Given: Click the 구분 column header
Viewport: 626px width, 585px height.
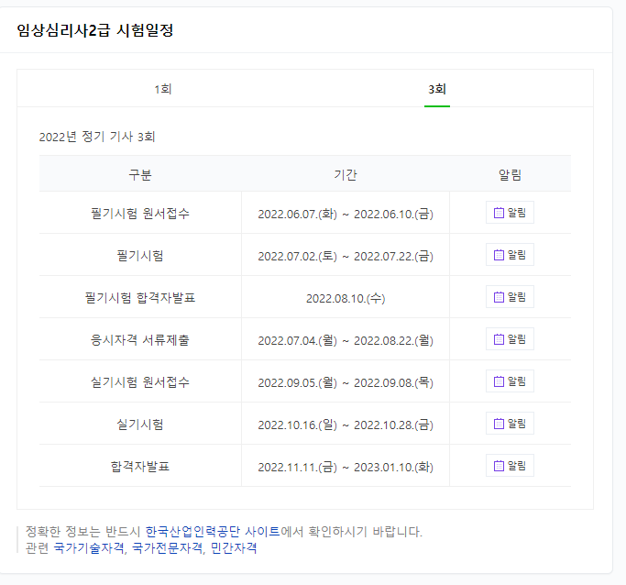Looking at the screenshot, I should point(140,175).
